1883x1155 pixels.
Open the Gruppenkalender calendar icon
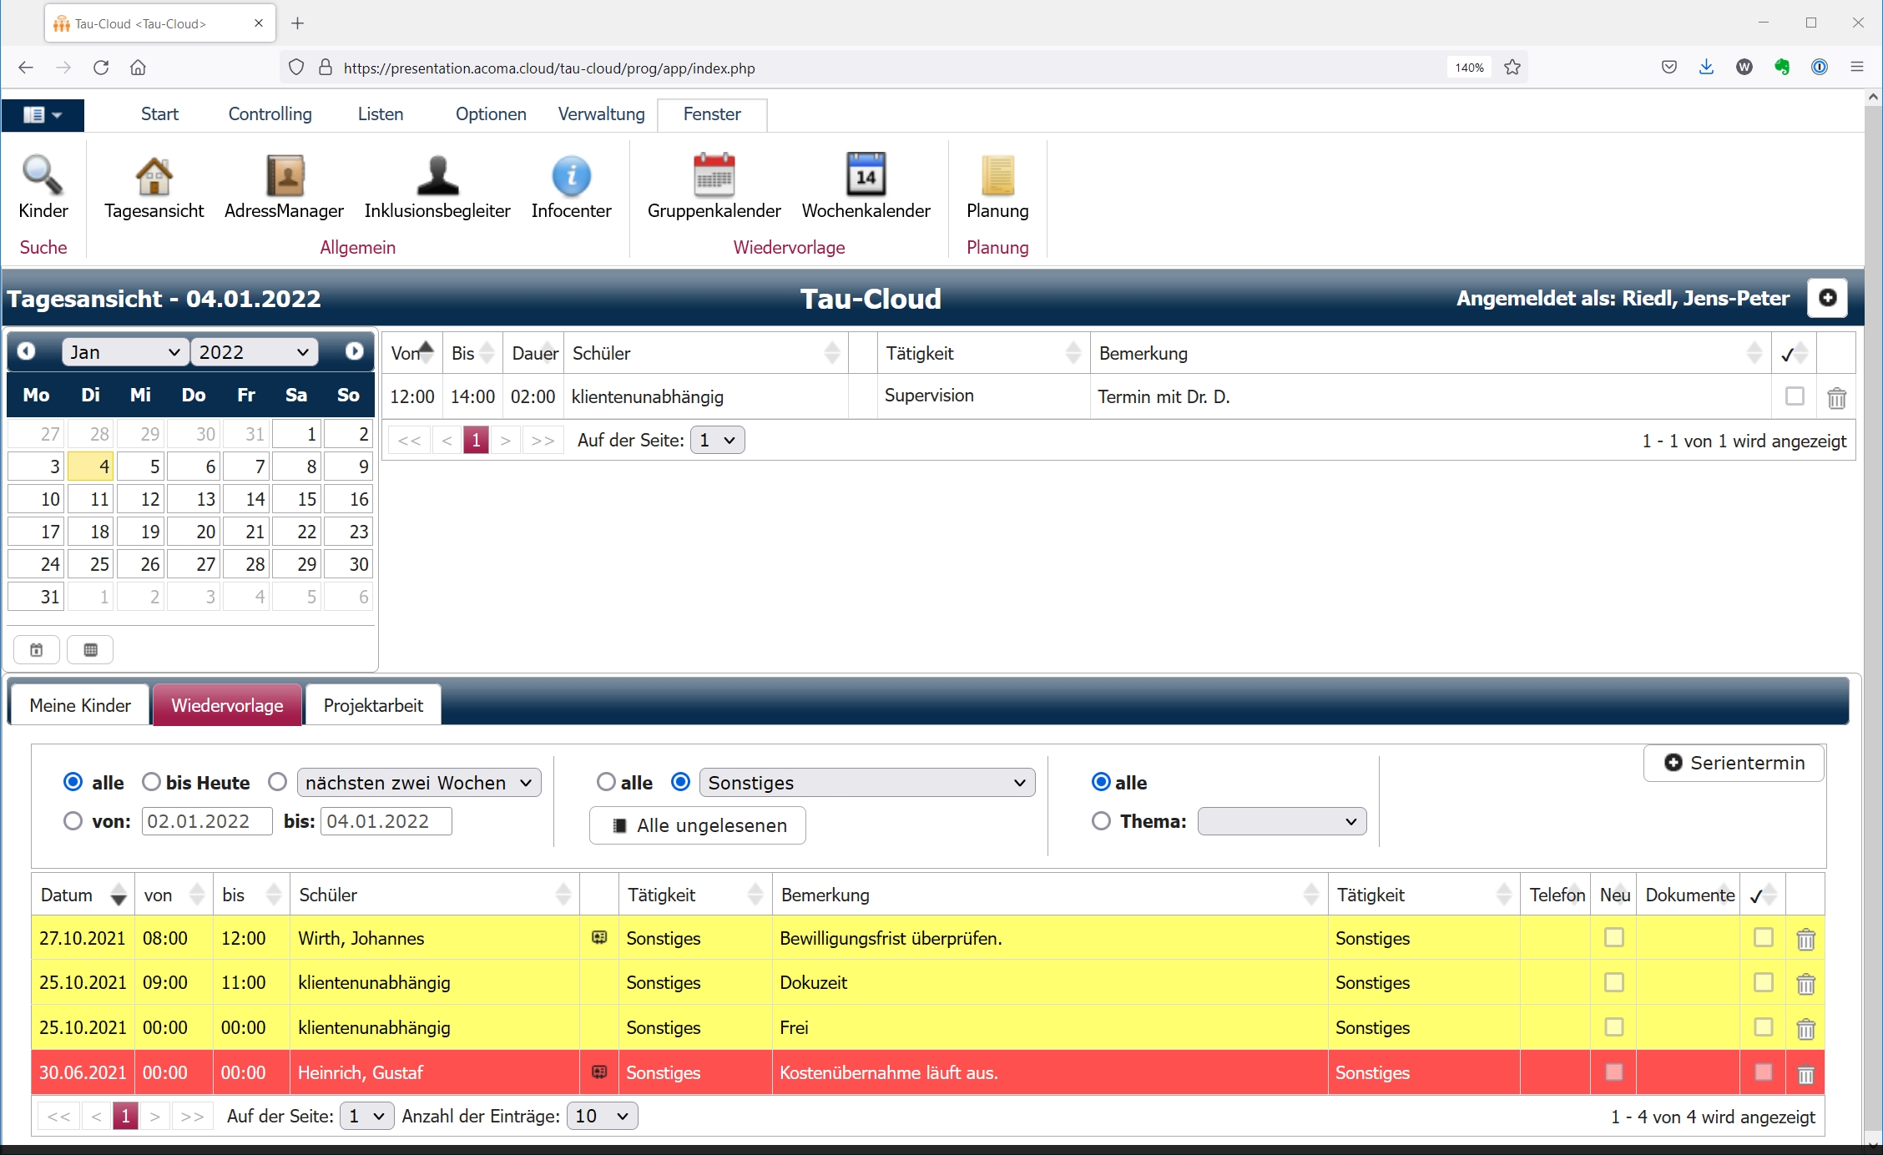[x=714, y=176]
